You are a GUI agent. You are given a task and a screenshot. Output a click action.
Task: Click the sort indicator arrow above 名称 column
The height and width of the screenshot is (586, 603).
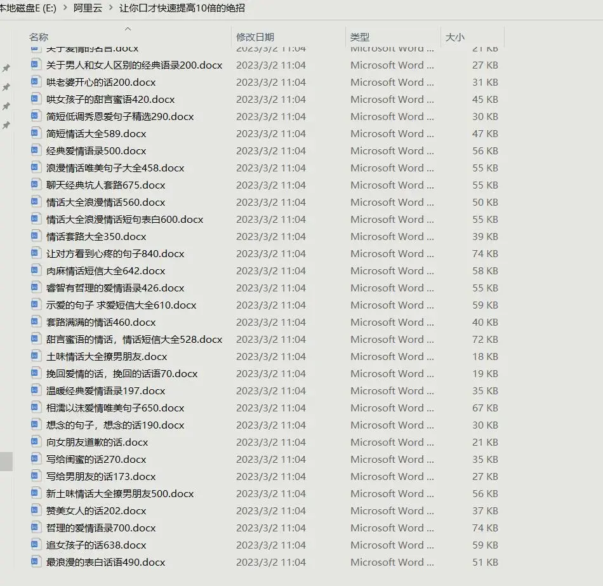(x=127, y=28)
